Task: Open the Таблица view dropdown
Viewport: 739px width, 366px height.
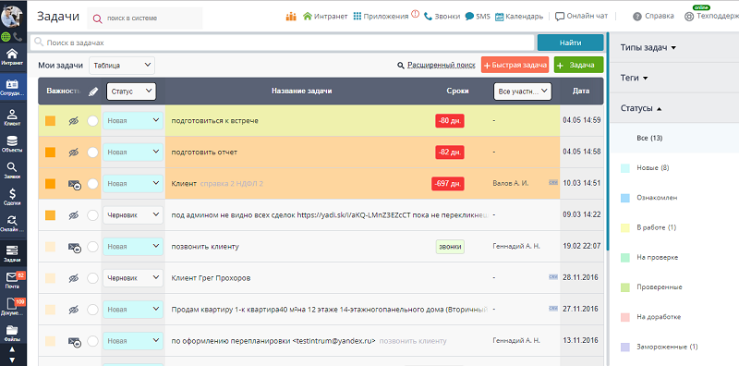Action: (x=122, y=65)
